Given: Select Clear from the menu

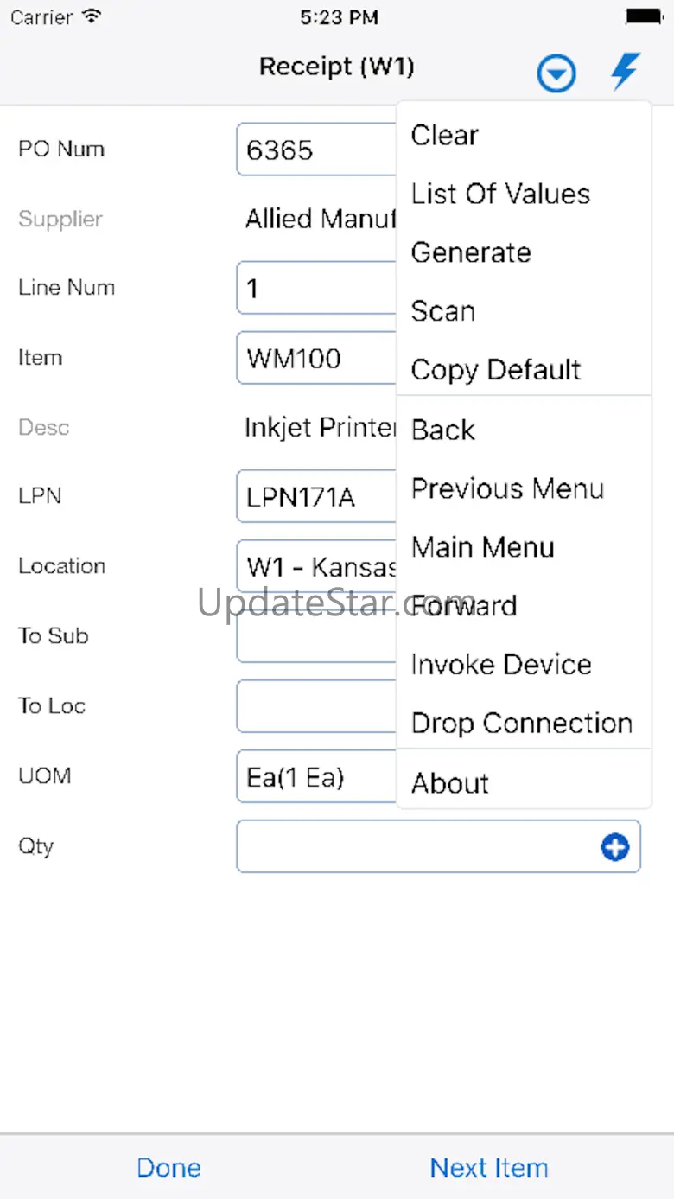Looking at the screenshot, I should click(x=445, y=136).
